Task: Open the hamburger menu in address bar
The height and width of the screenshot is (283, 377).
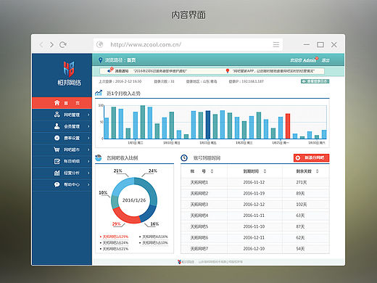Action: (276, 44)
